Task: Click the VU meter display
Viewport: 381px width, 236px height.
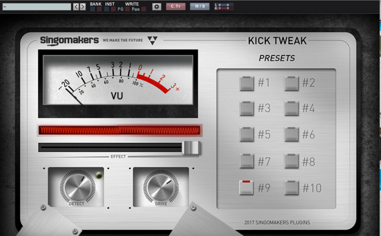Action: click(x=118, y=80)
